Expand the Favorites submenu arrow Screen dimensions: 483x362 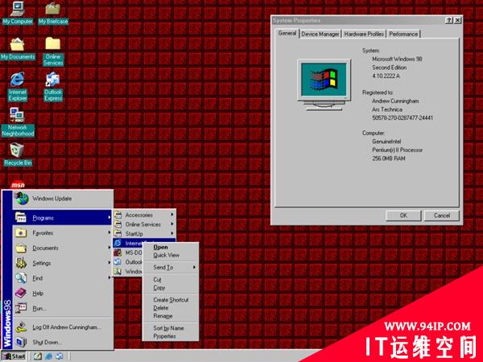(109, 232)
